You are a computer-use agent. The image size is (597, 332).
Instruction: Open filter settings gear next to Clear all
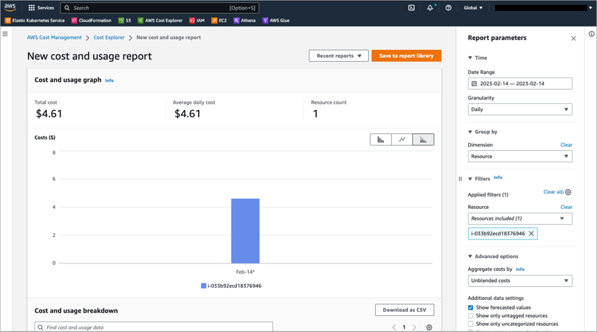coord(568,192)
